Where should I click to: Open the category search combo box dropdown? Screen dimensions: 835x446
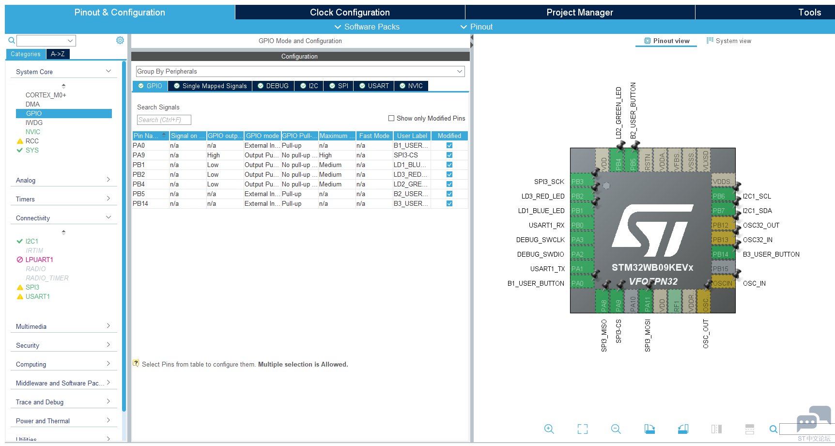[70, 41]
